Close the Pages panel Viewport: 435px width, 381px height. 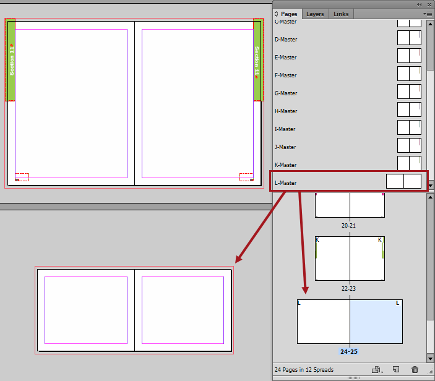[429, 4]
